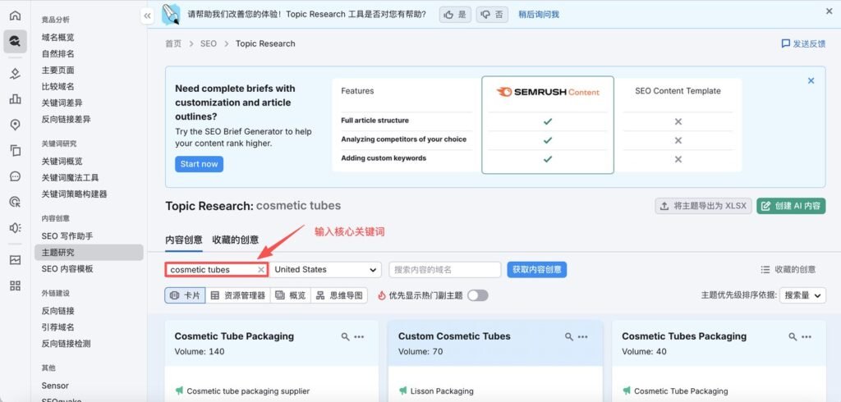This screenshot has width=841, height=402.
Task: Click thumbs down 否 feedback button
Action: 492,15
